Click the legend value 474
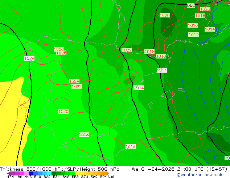230x178 pixels. point(11,177)
